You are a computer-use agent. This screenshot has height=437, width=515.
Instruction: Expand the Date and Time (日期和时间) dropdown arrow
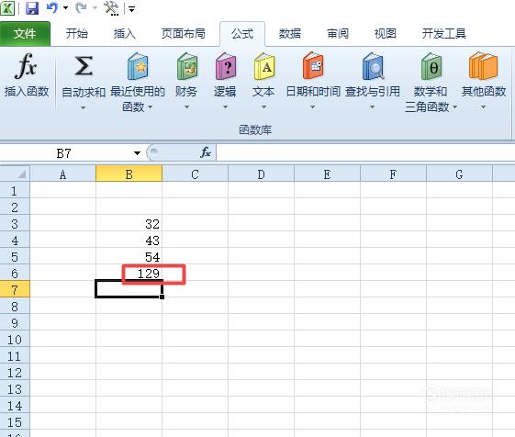[313, 106]
